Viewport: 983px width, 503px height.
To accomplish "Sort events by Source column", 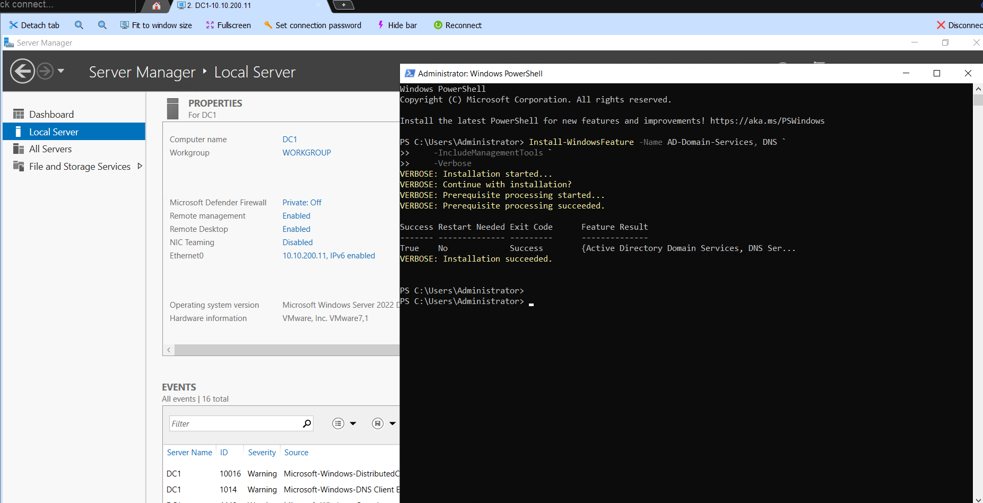I will tap(296, 453).
